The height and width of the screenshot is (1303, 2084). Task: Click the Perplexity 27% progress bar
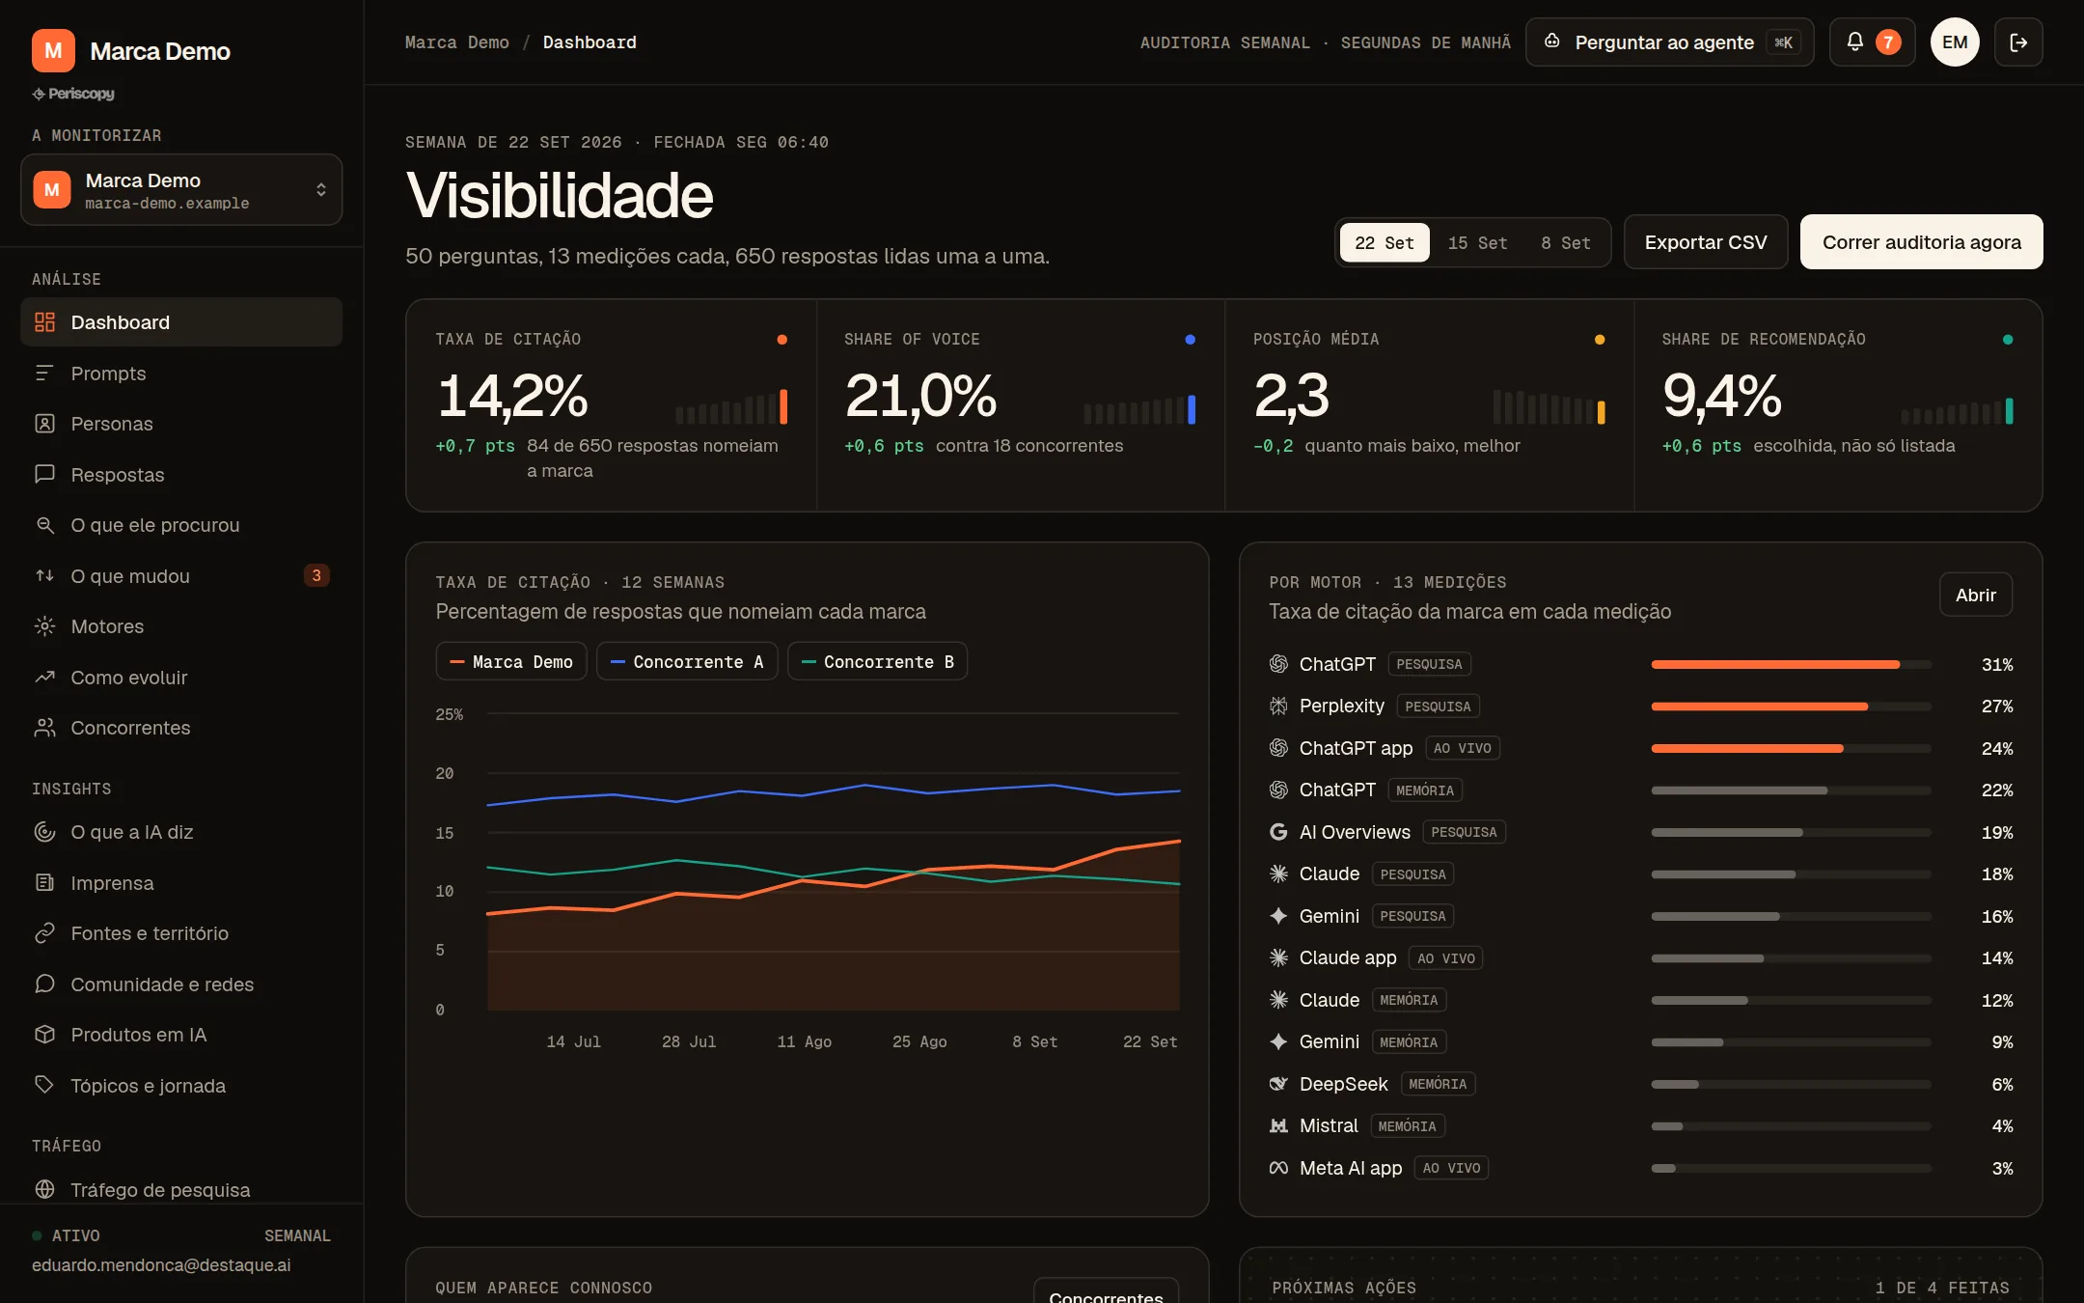(1791, 707)
